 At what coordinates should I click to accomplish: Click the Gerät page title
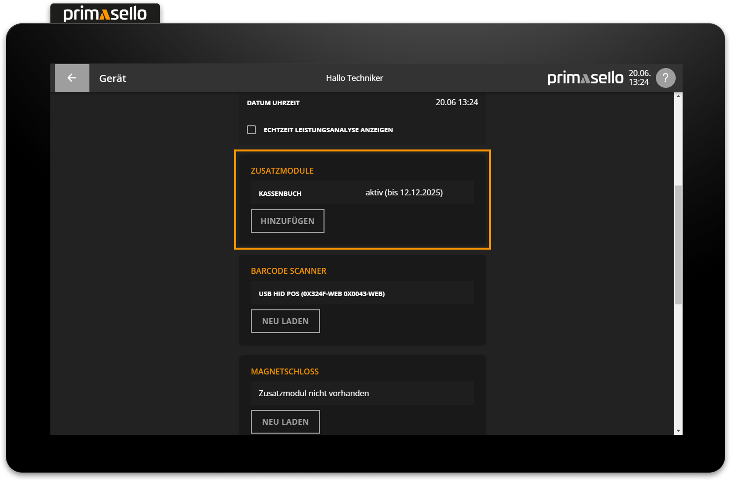coord(113,78)
